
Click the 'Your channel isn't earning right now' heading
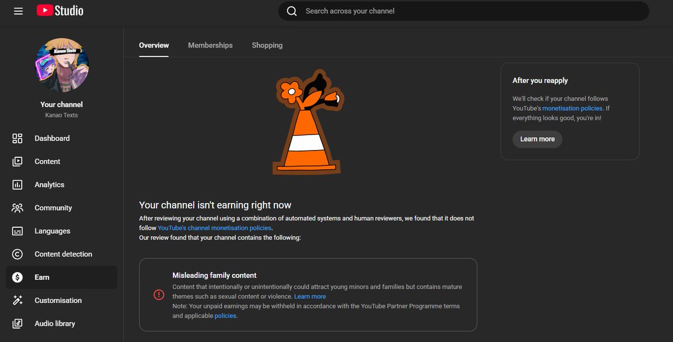(215, 205)
